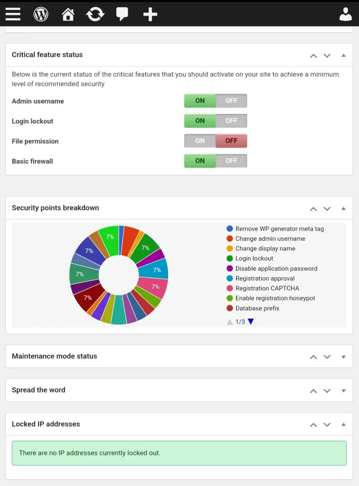Screen dimensions: 359x486
Task: Click the plus new content icon
Action: (150, 14)
